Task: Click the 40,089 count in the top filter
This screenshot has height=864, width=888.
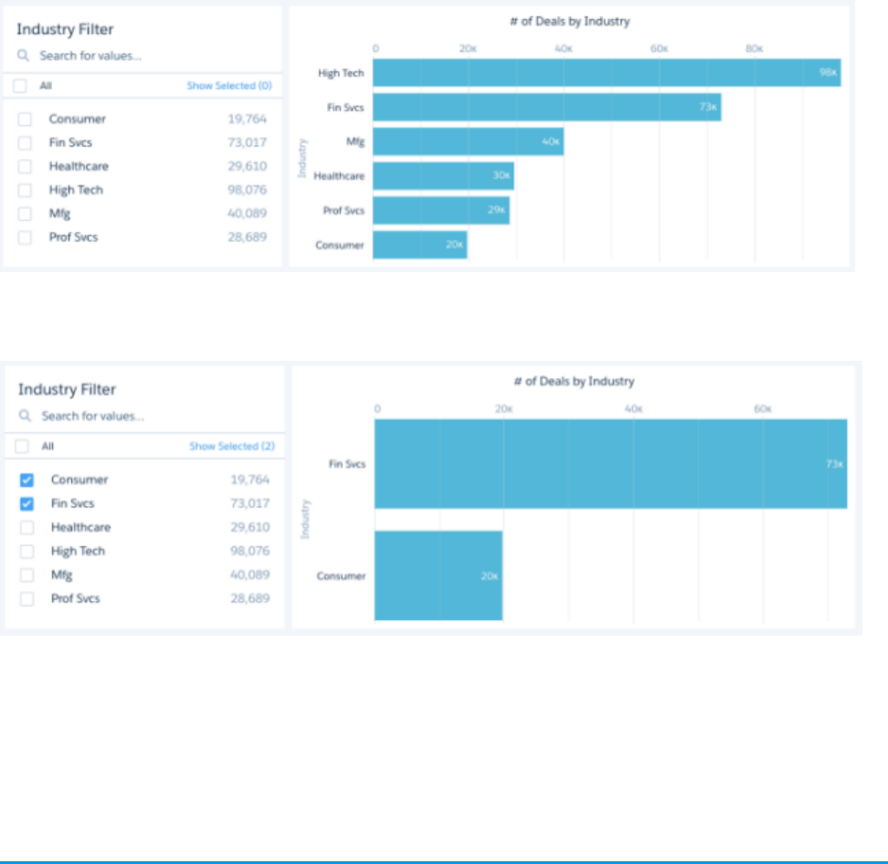Action: pos(247,214)
